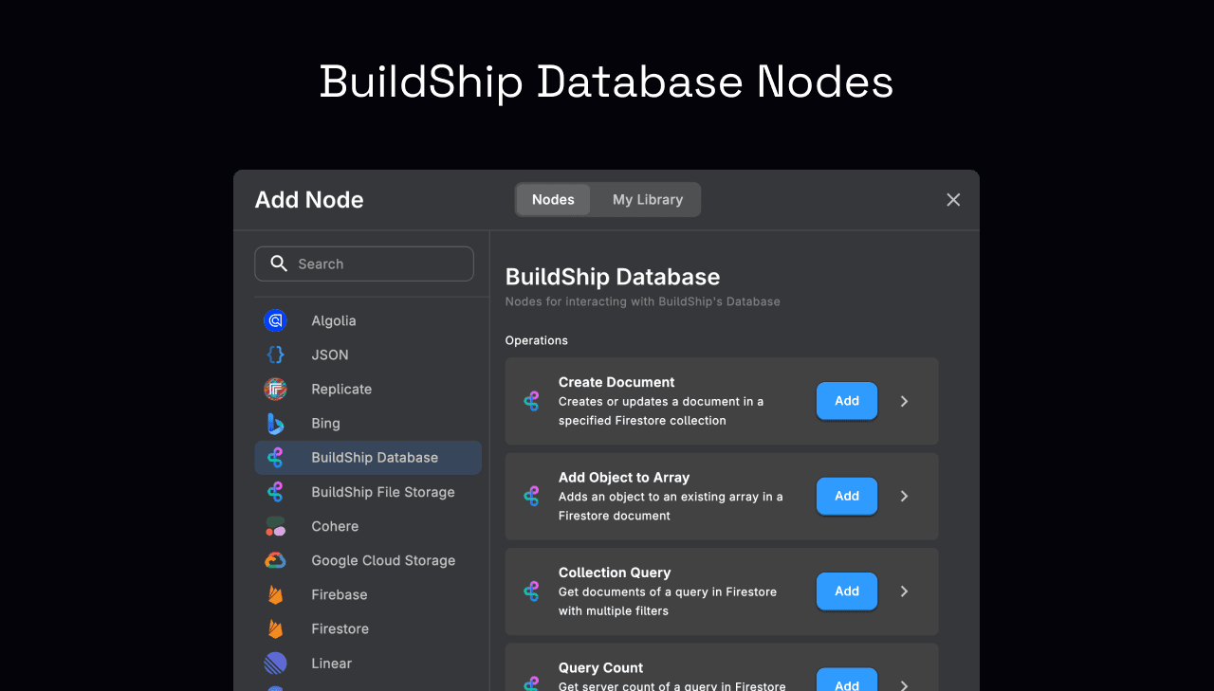Switch to the My Library tab

[648, 199]
